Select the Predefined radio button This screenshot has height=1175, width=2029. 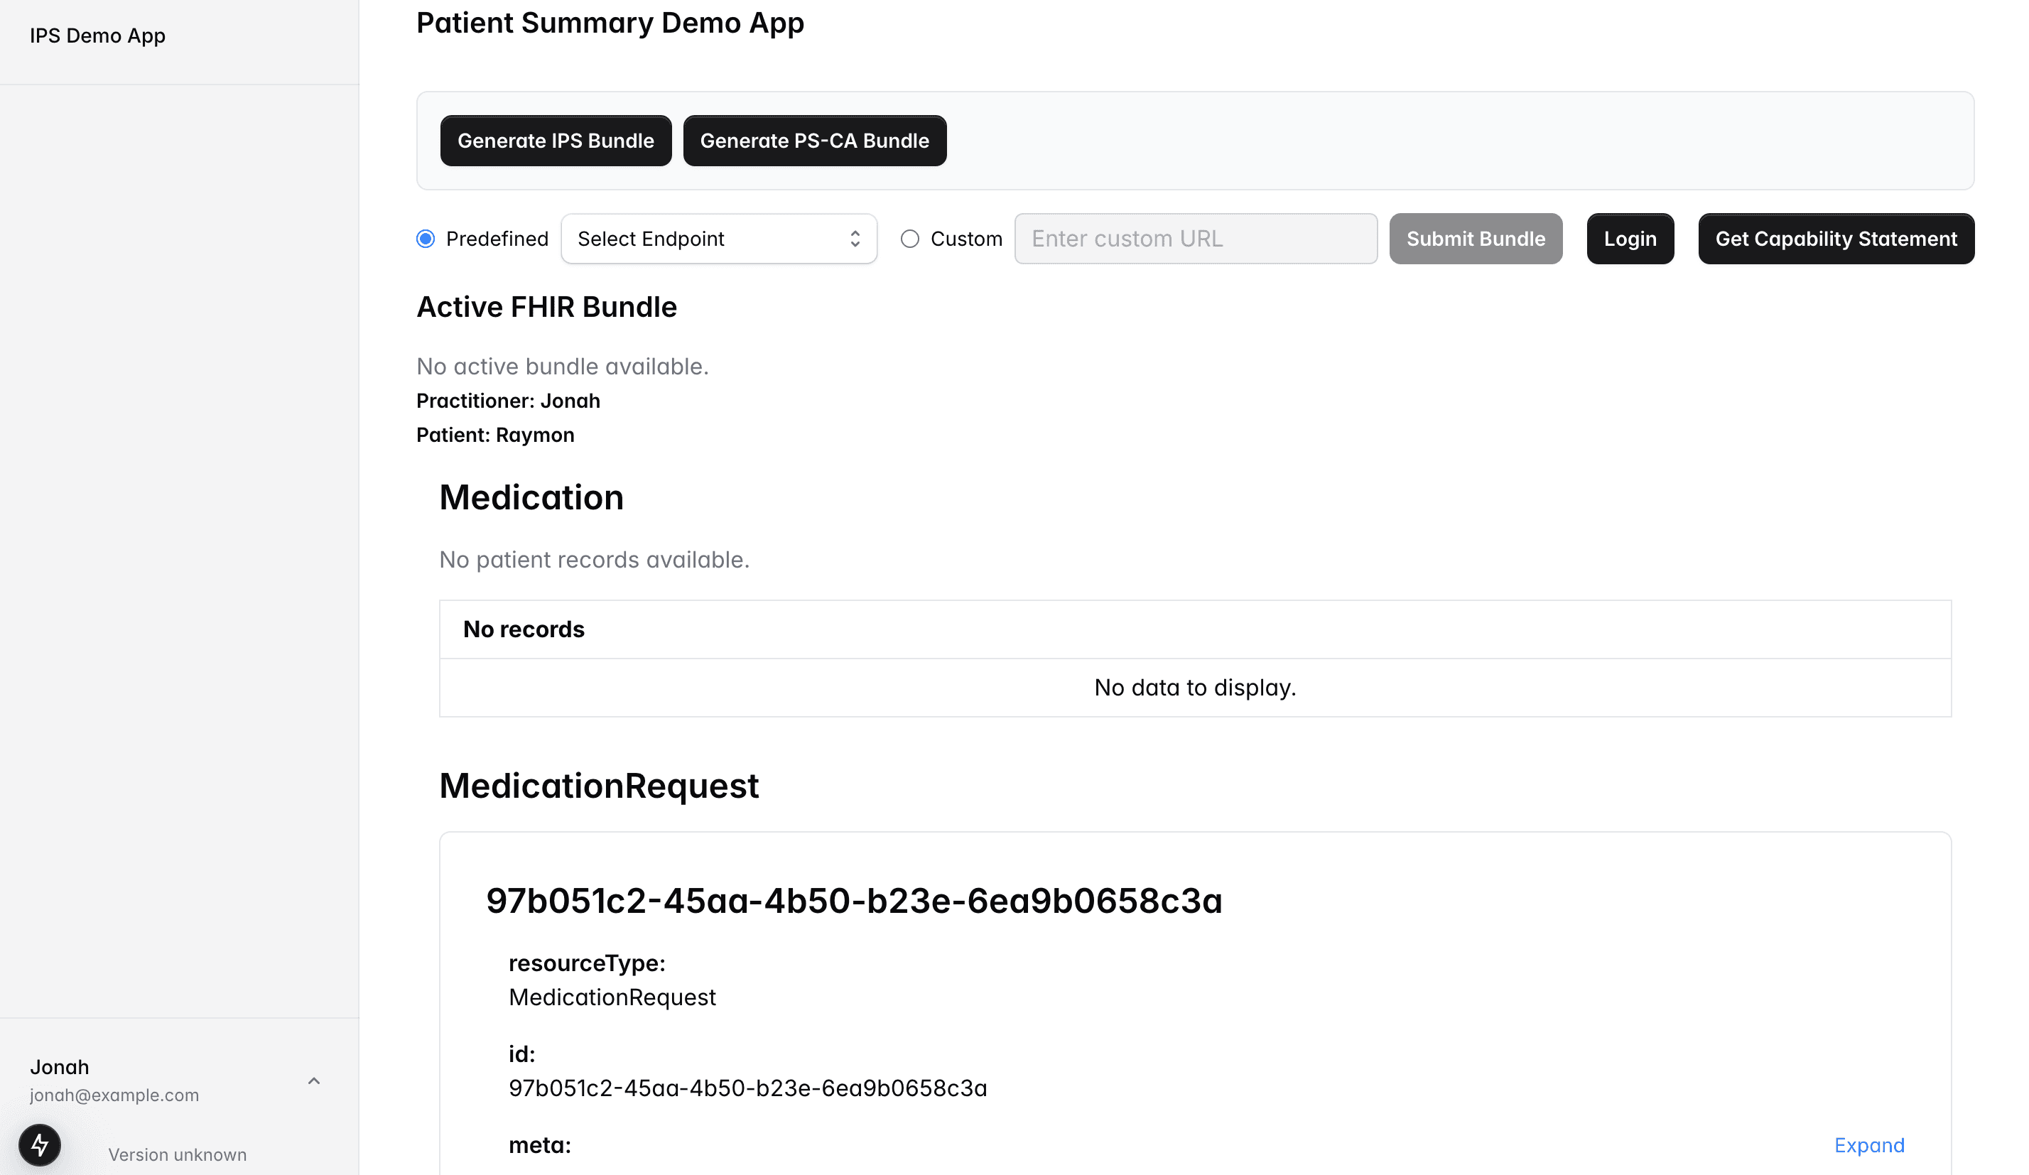click(426, 239)
